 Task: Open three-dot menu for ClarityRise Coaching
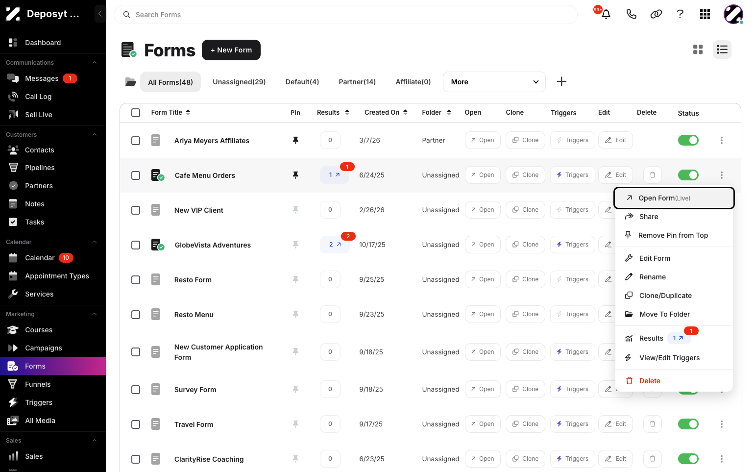pos(722,459)
